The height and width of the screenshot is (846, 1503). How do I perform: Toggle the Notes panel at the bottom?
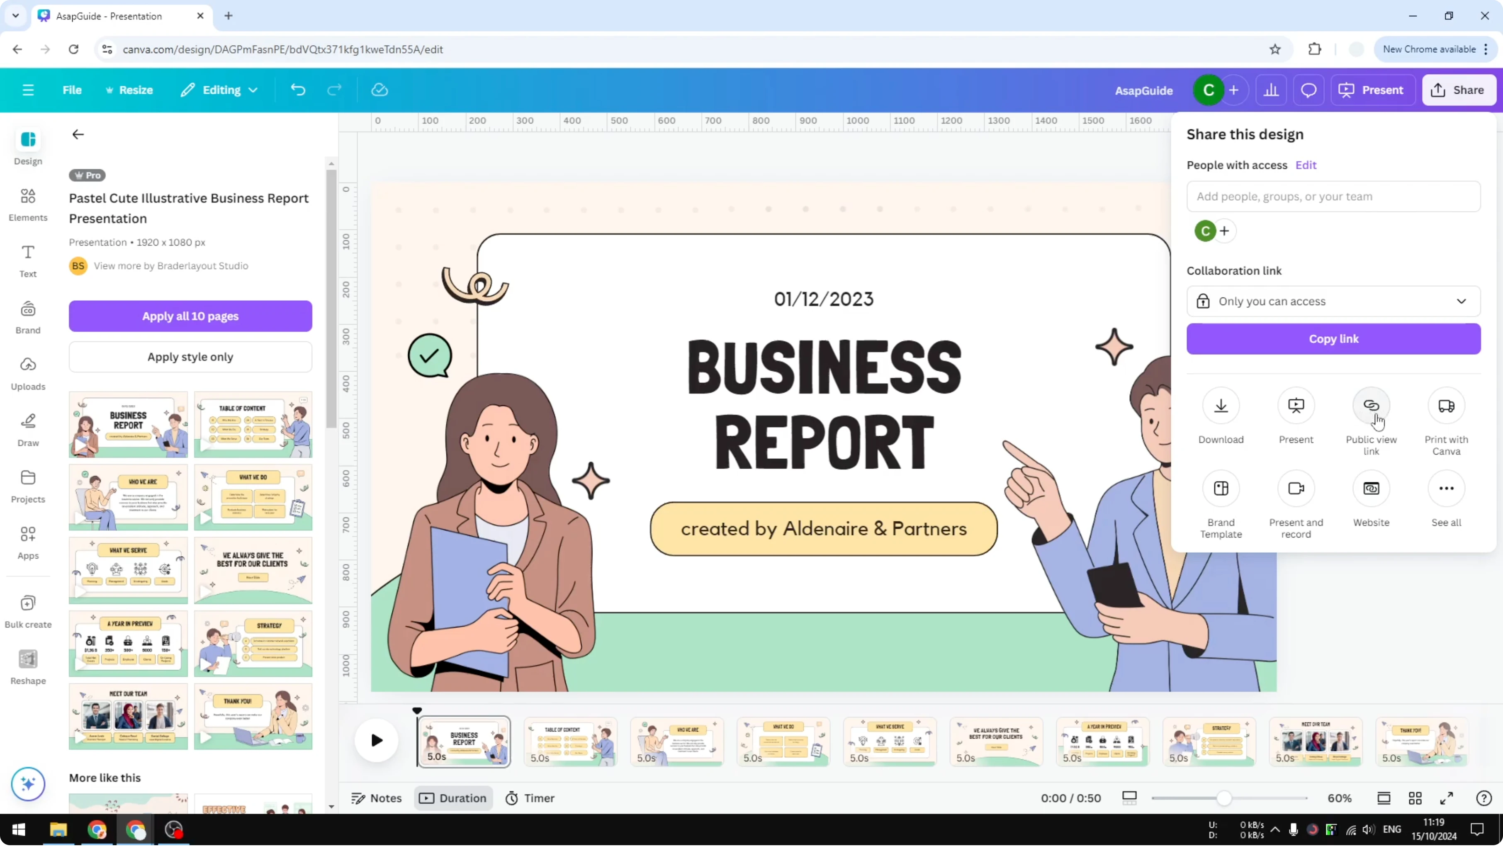(x=376, y=797)
